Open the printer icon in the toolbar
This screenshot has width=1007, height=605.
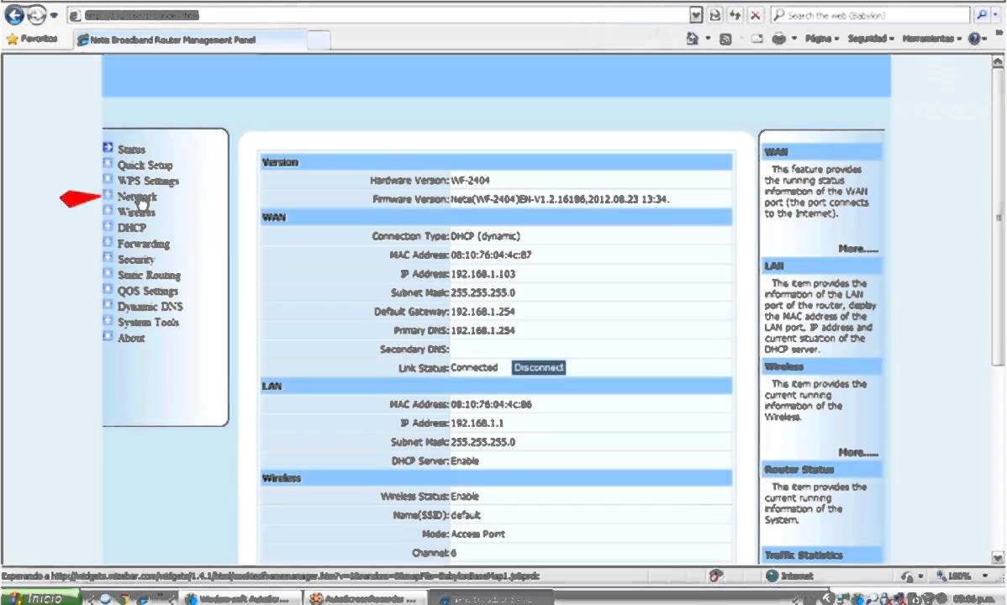click(x=778, y=39)
